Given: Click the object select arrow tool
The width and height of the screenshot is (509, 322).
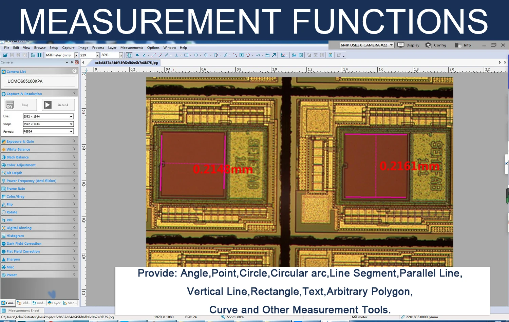Looking at the screenshot, I should (137, 55).
